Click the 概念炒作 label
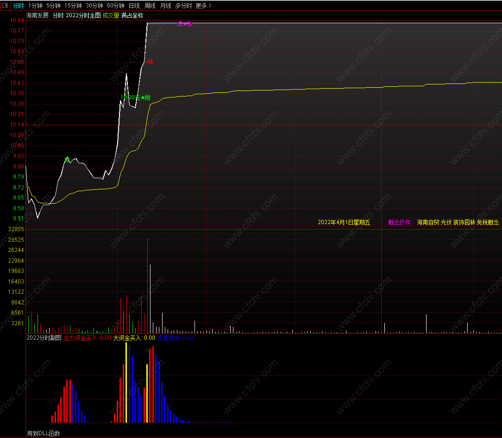Viewport: 502px width, 438px height. pyautogui.click(x=400, y=222)
